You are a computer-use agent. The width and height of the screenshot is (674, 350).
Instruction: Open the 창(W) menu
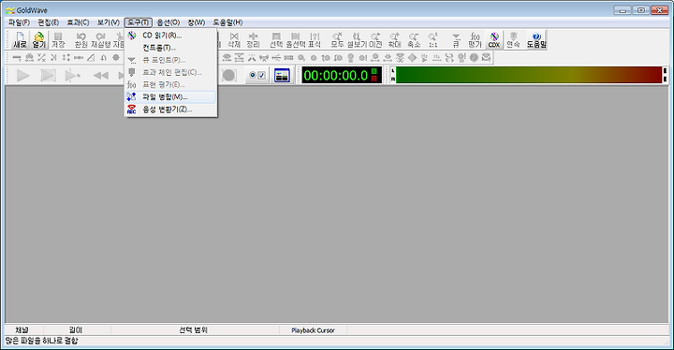tap(196, 22)
